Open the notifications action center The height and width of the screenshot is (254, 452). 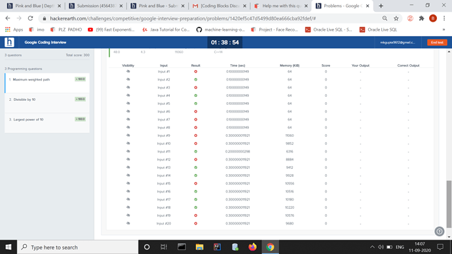click(x=440, y=247)
